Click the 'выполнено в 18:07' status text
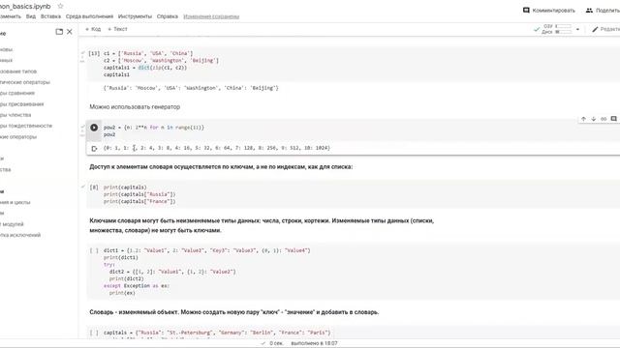 (314, 344)
